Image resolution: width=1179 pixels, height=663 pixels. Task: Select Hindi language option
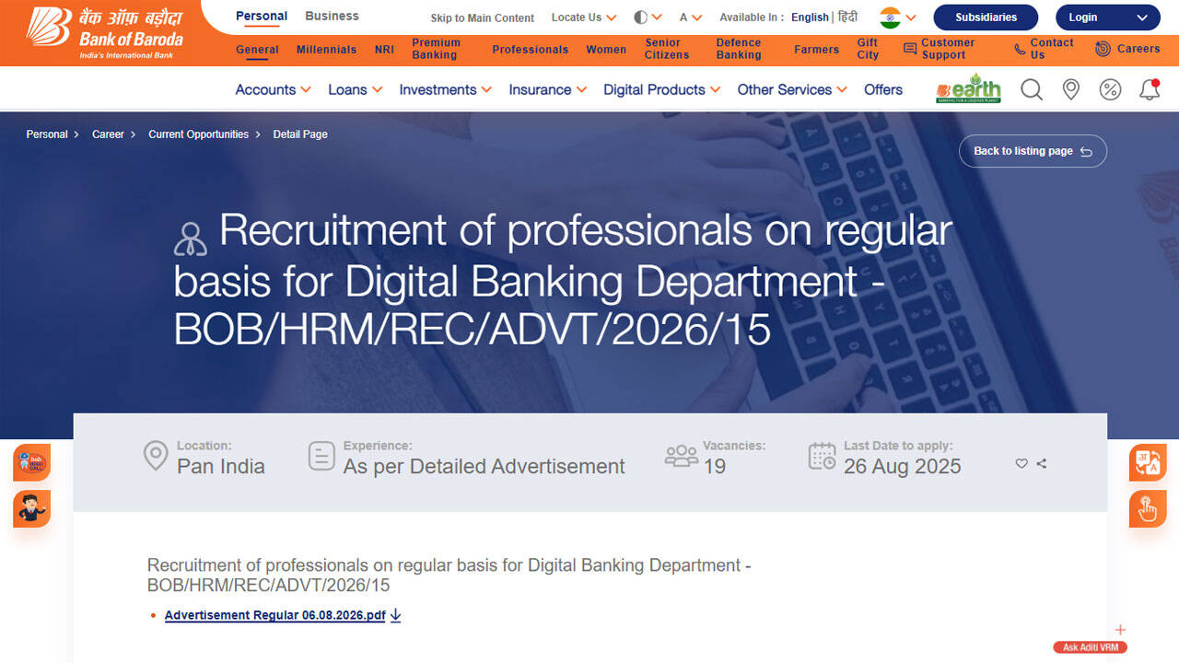click(847, 17)
